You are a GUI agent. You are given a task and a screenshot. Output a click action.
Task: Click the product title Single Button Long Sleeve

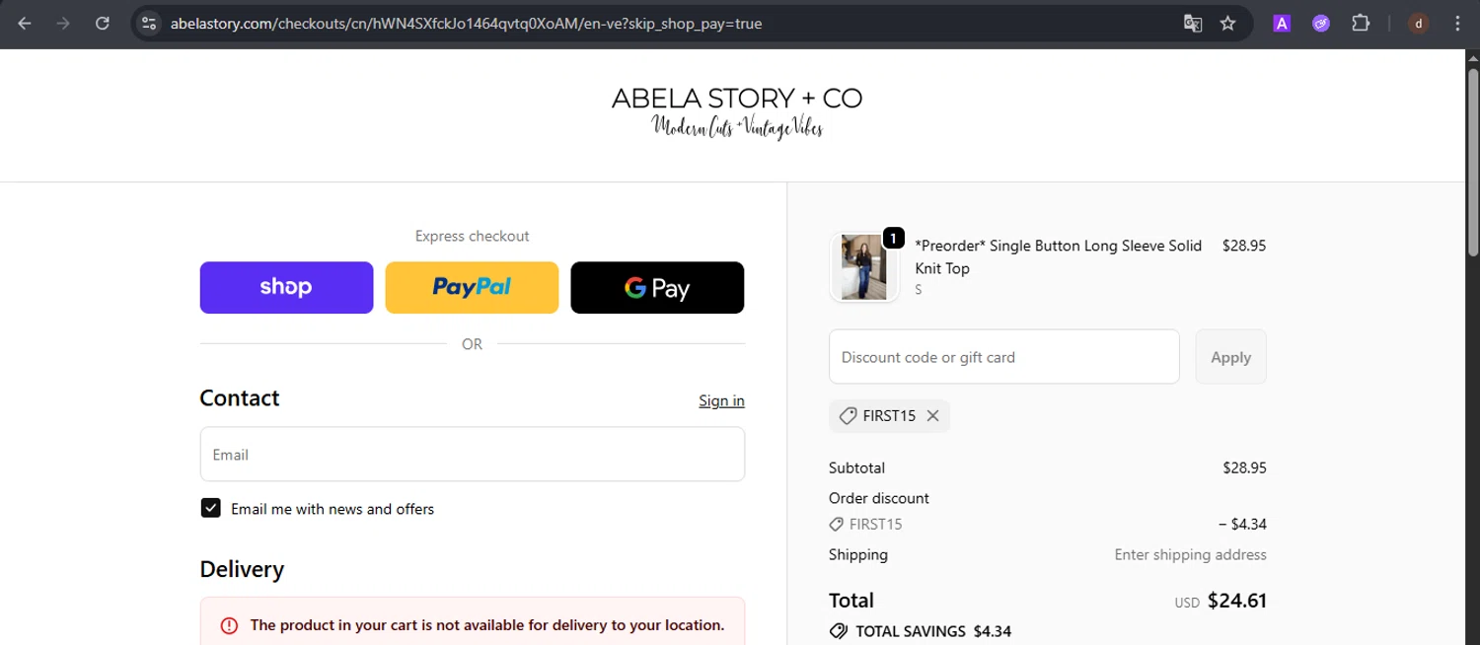[1059, 256]
